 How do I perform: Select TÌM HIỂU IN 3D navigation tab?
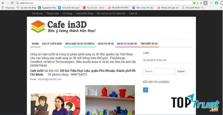(x=149, y=44)
